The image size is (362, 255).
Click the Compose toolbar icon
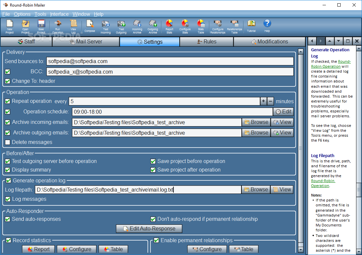point(90,26)
